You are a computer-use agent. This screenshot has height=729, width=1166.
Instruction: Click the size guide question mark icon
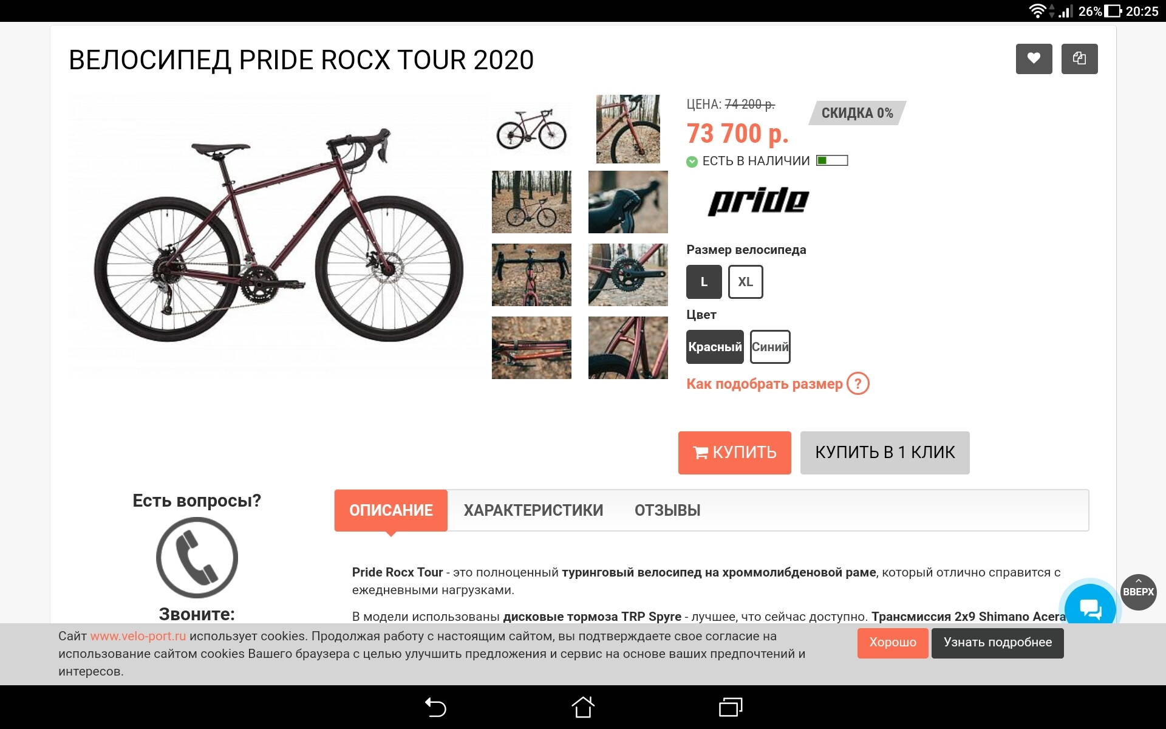pos(858,383)
